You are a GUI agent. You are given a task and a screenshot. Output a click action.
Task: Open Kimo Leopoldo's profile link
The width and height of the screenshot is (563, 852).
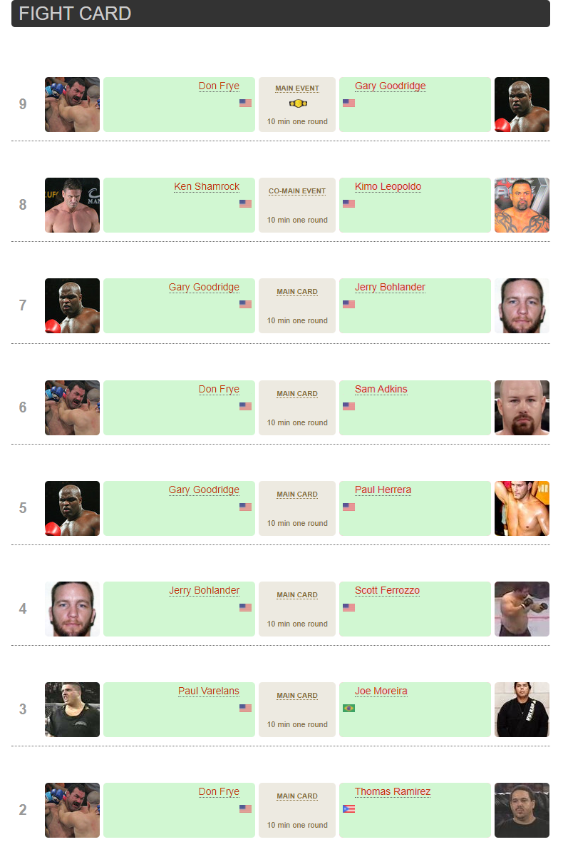pos(388,186)
